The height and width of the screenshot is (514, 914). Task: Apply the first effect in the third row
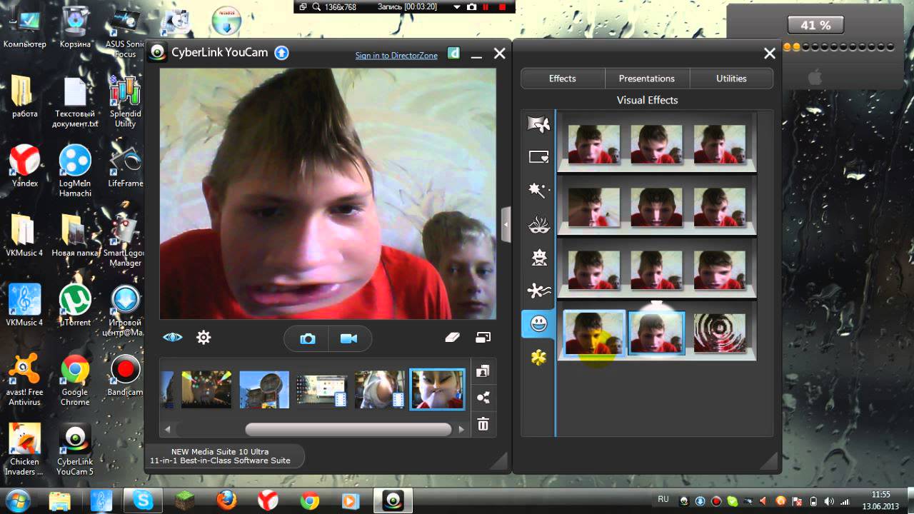click(594, 270)
